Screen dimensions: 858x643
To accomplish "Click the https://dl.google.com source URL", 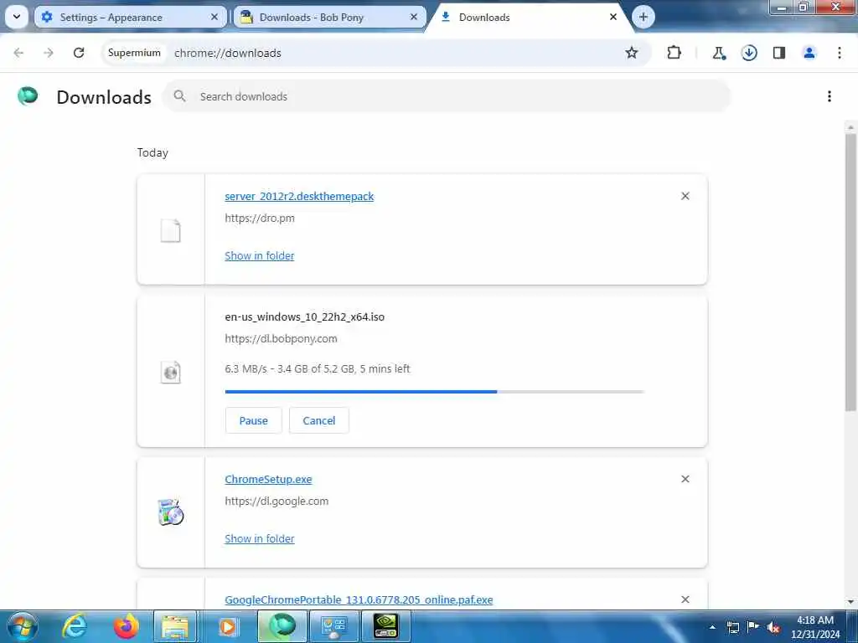I will [x=277, y=501].
